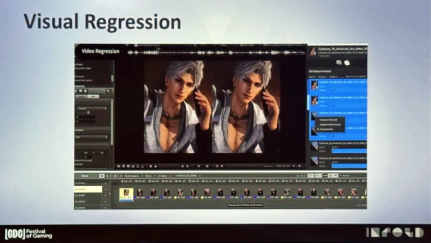Click the audio waveform scrubber above the viewer
431x243 pixels.
point(216,52)
